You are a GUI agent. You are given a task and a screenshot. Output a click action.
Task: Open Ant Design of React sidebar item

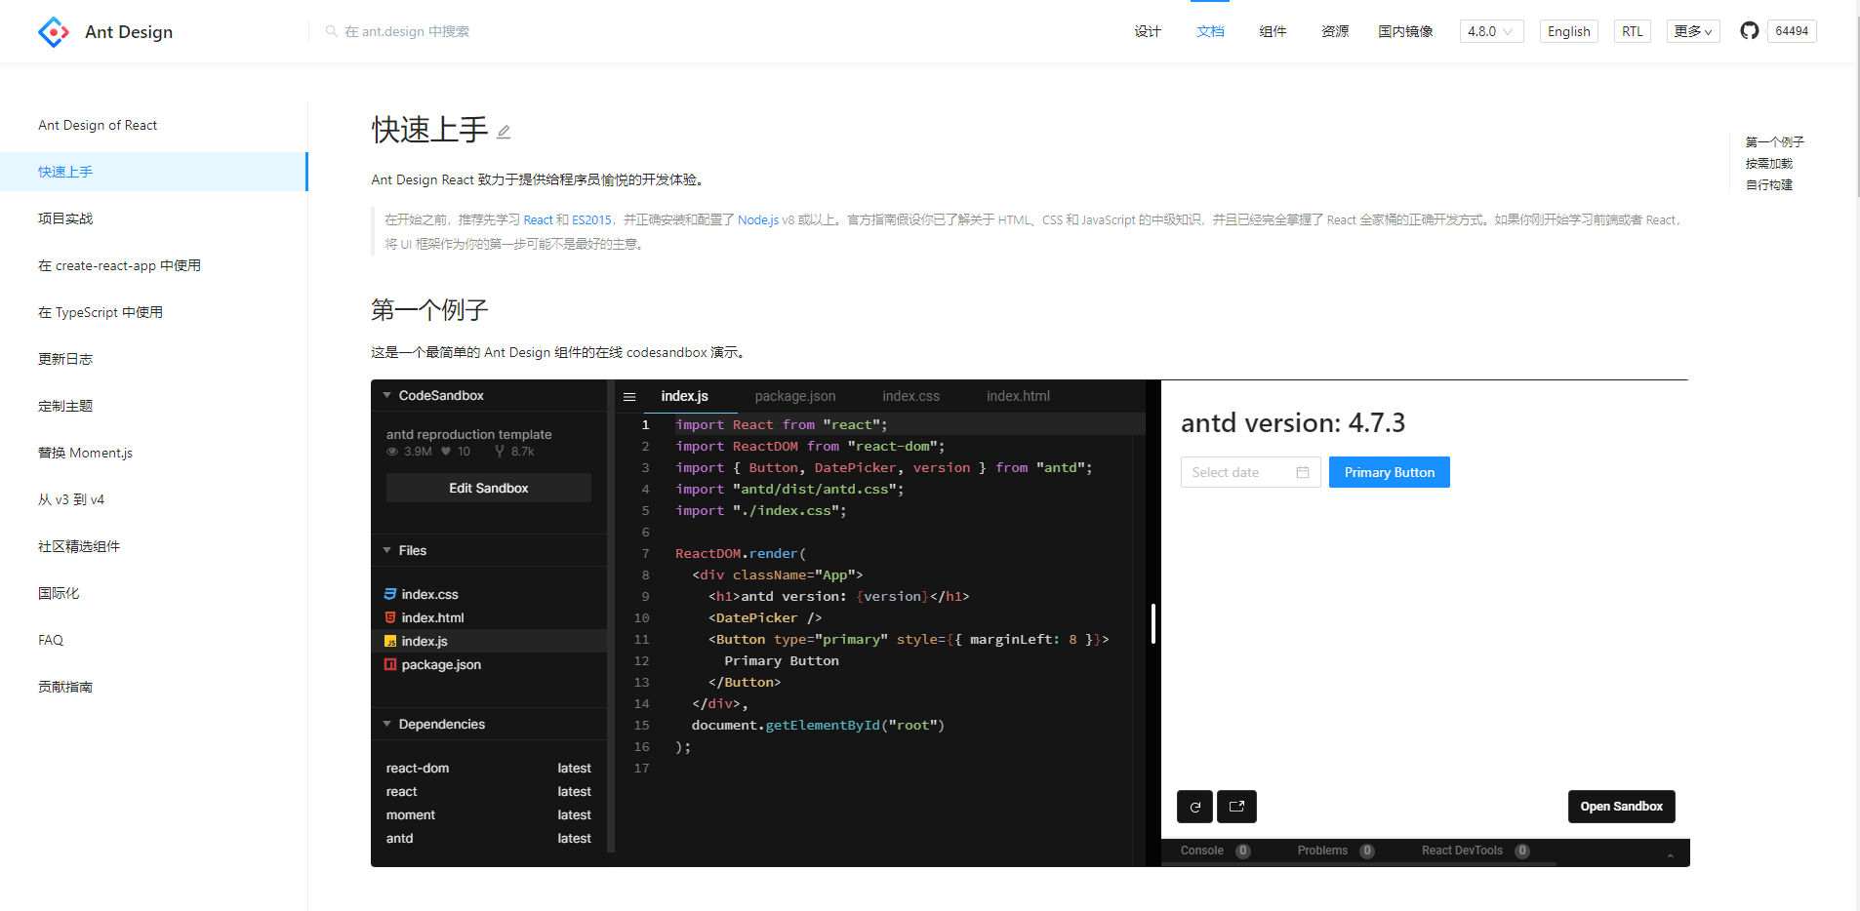[154, 125]
